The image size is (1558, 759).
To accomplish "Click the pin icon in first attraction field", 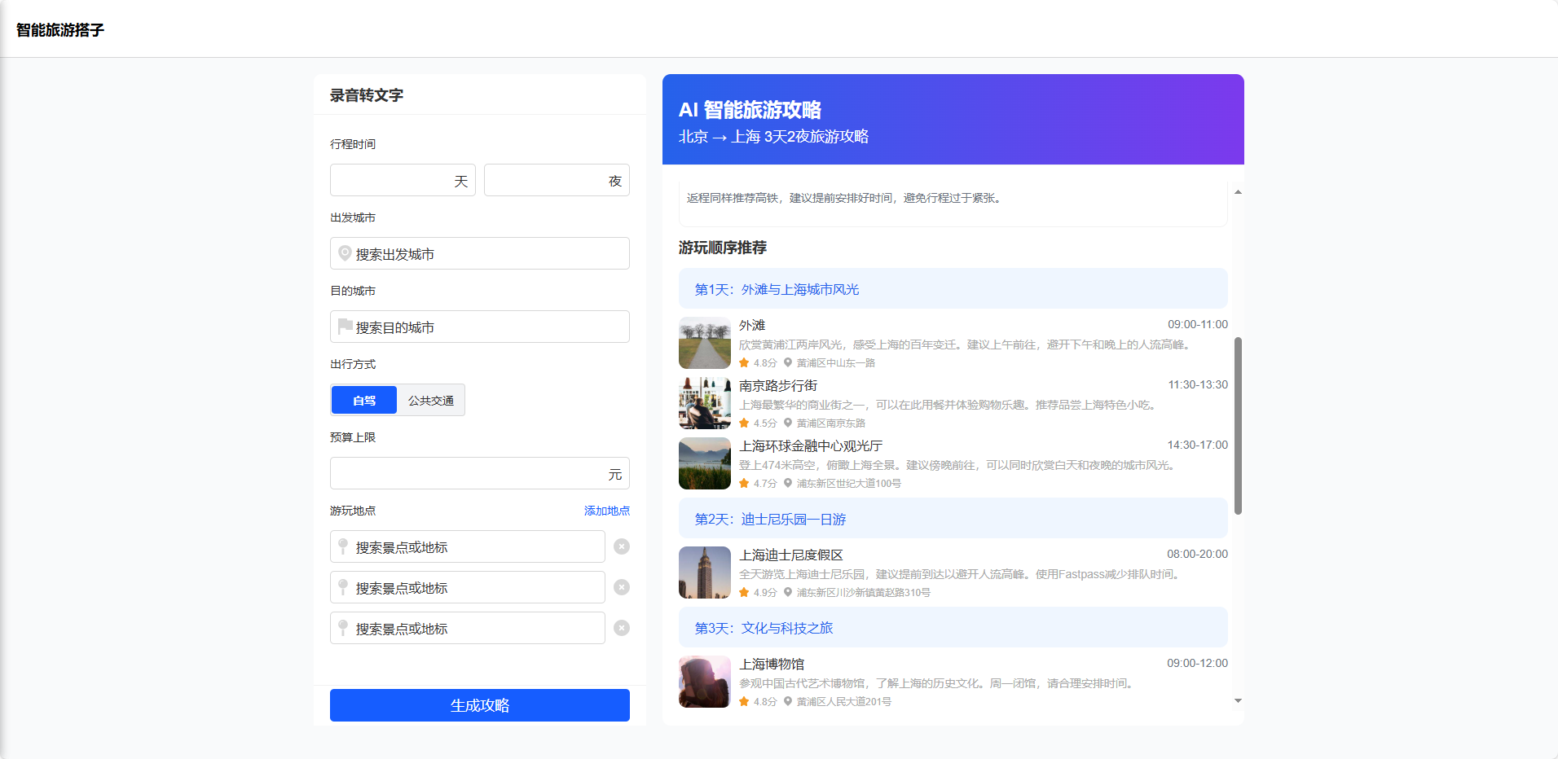I will click(343, 546).
